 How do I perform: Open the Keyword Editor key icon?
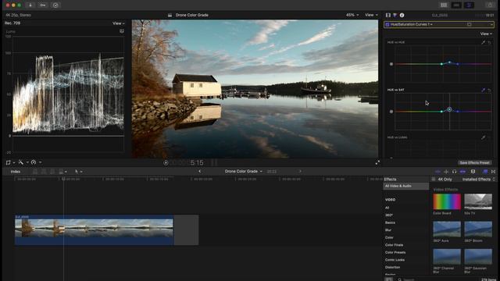coord(43,5)
